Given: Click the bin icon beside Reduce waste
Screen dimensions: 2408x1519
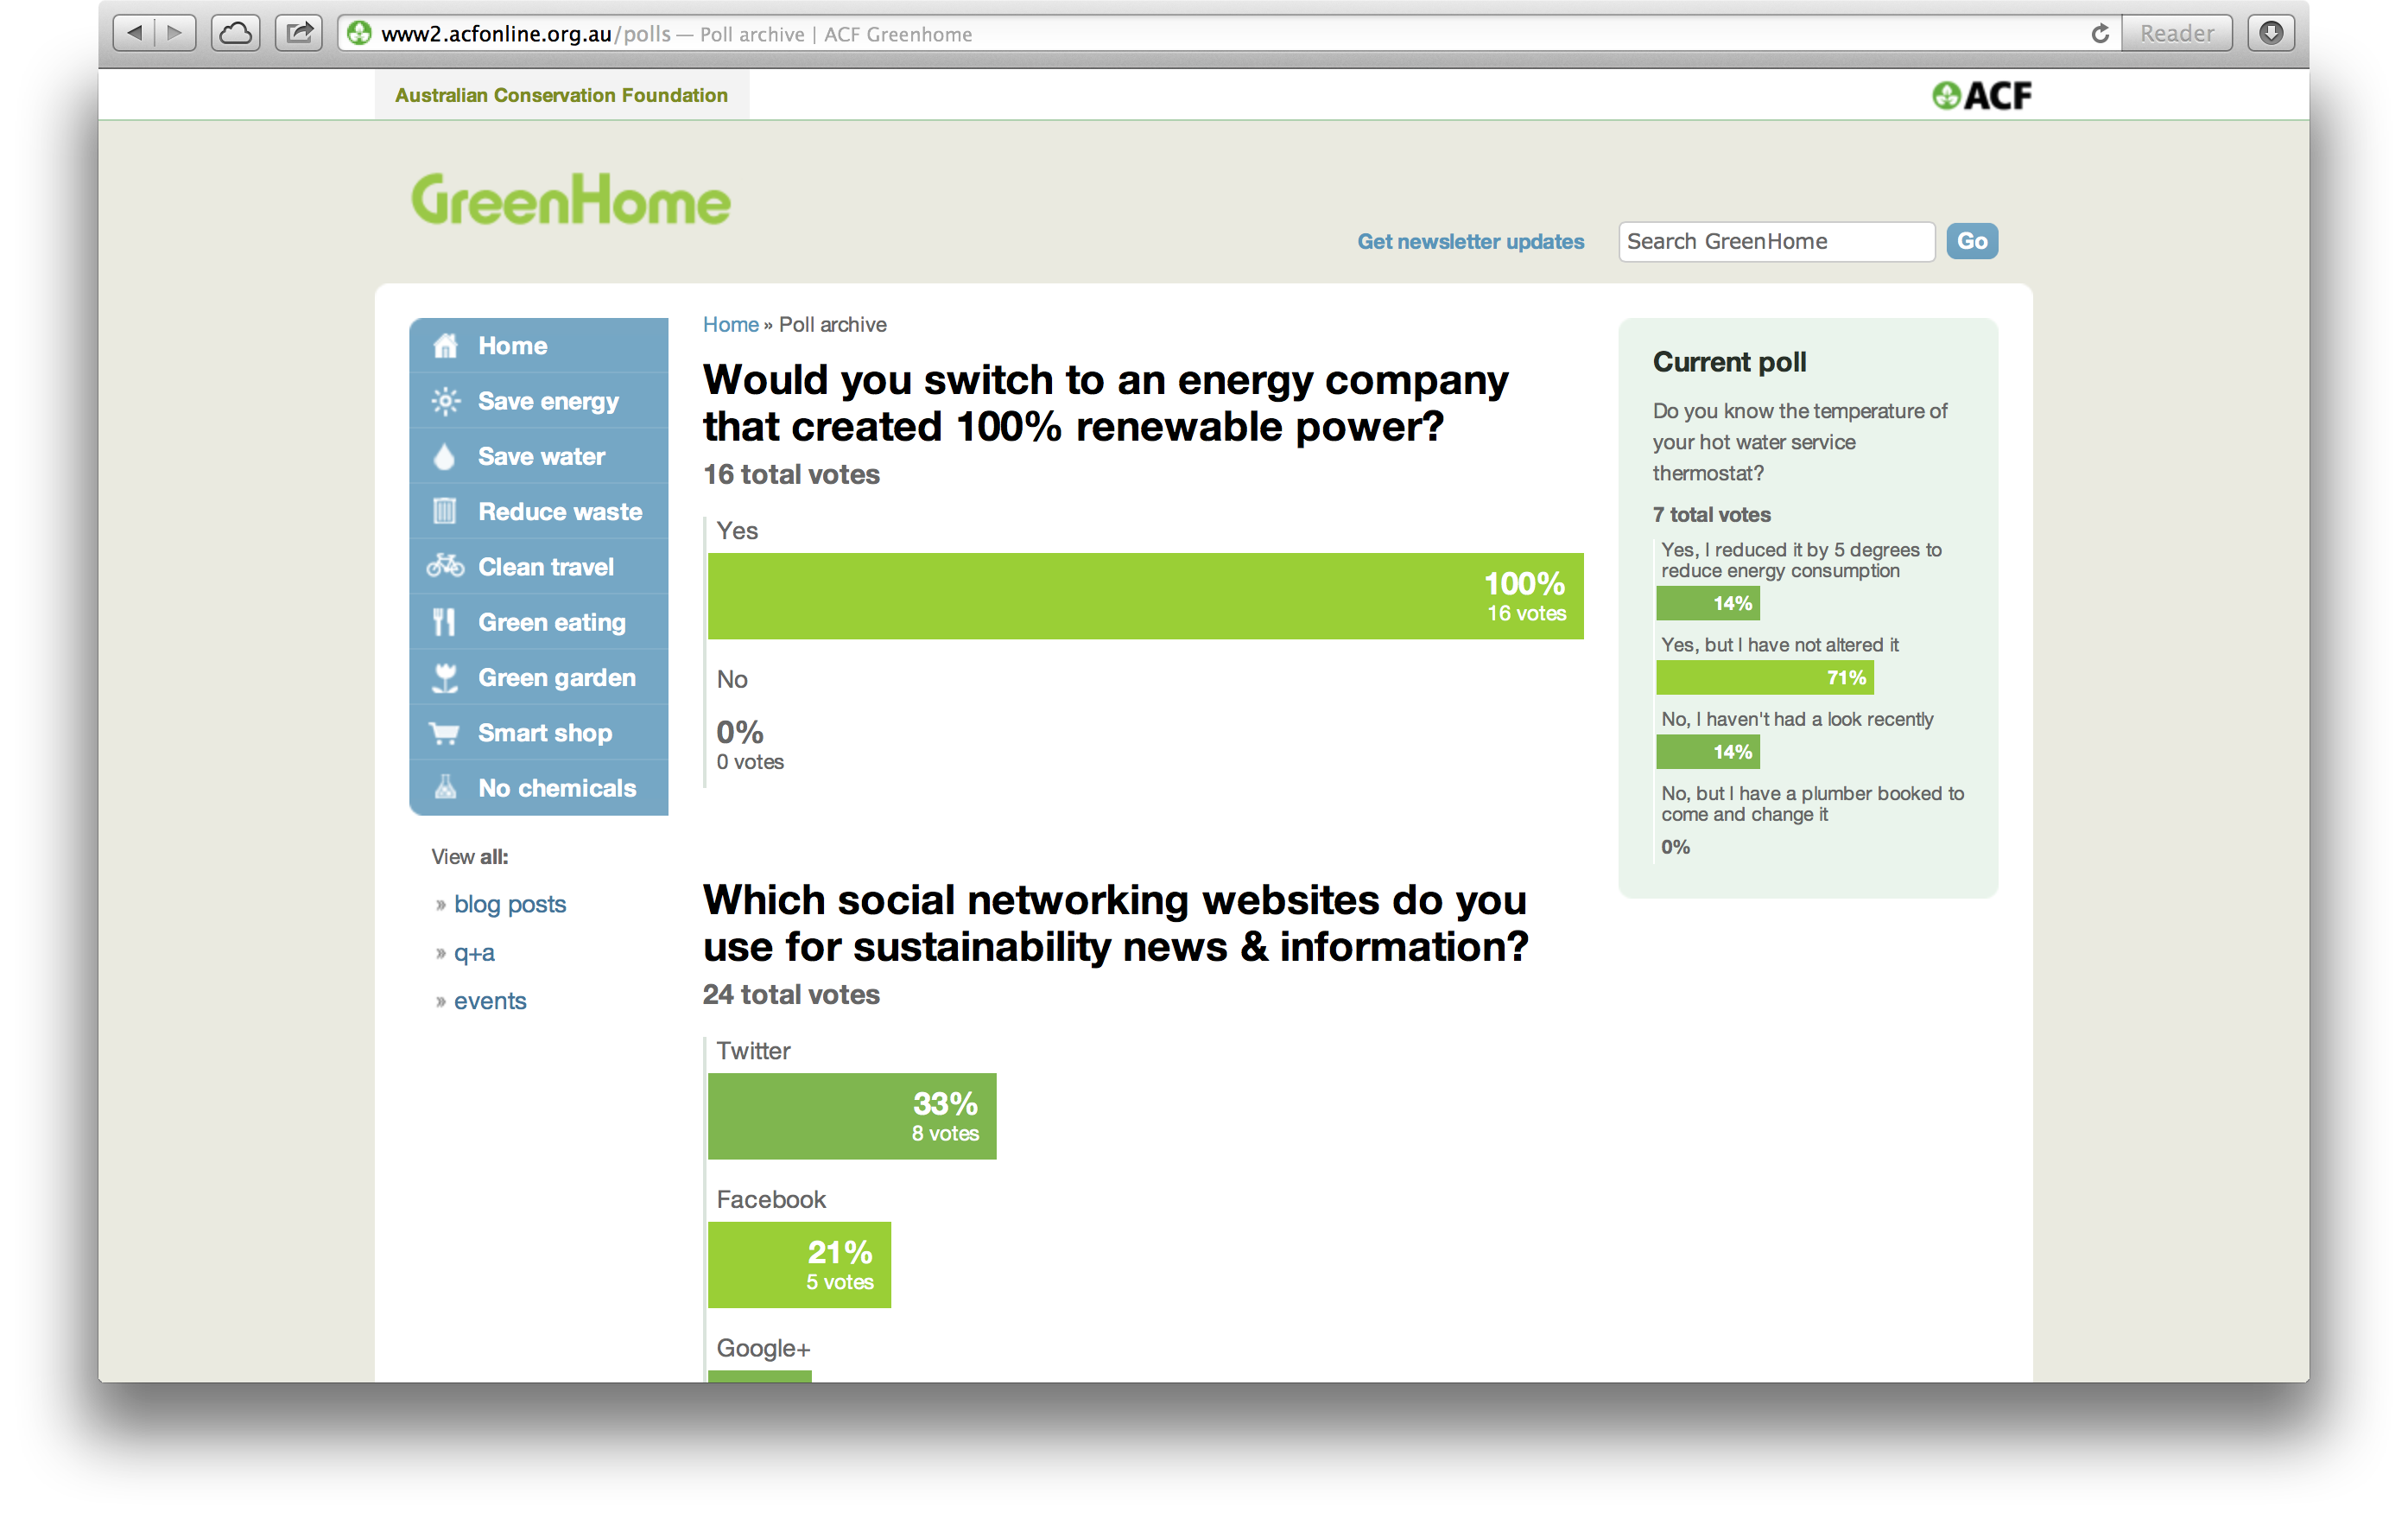Looking at the screenshot, I should 445,512.
